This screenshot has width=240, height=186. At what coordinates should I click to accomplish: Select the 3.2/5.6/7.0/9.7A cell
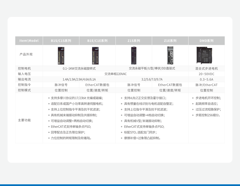pyautogui.click(x=152, y=79)
